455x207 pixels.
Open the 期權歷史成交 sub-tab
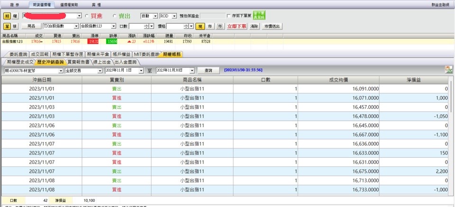coord(19,62)
